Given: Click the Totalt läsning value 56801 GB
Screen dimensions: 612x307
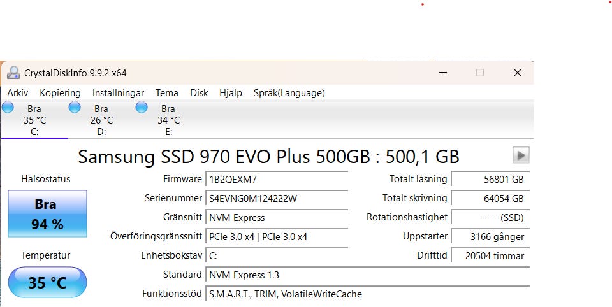Looking at the screenshot, I should click(x=490, y=180).
